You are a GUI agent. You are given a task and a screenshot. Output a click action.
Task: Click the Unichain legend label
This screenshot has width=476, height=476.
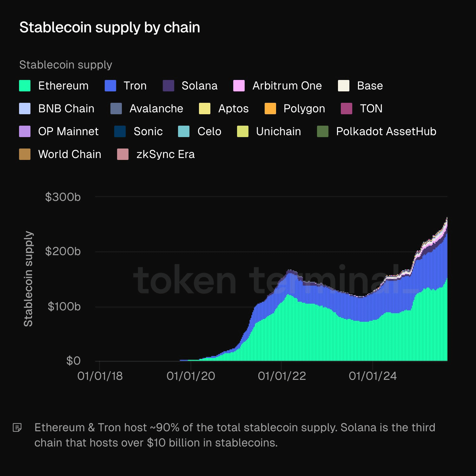(x=278, y=131)
